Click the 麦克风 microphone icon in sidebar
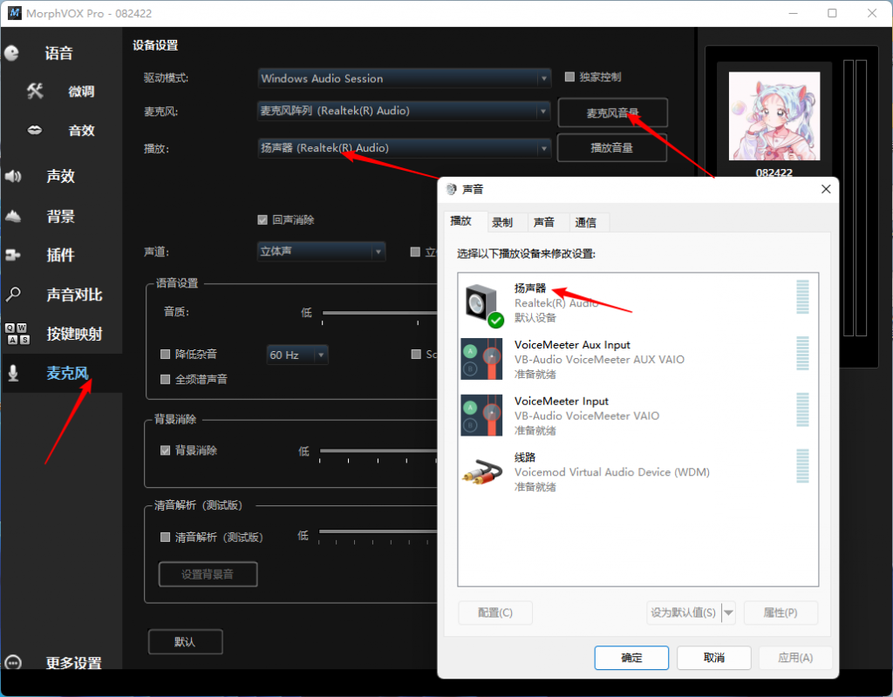 pyautogui.click(x=13, y=373)
